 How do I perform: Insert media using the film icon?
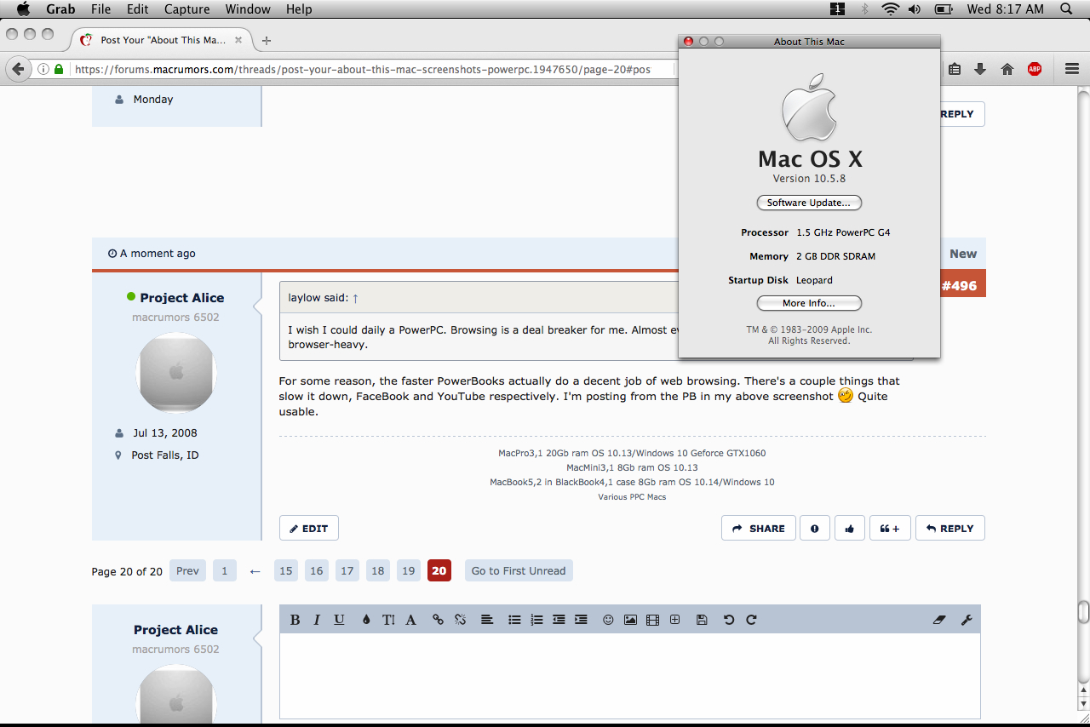tap(652, 620)
